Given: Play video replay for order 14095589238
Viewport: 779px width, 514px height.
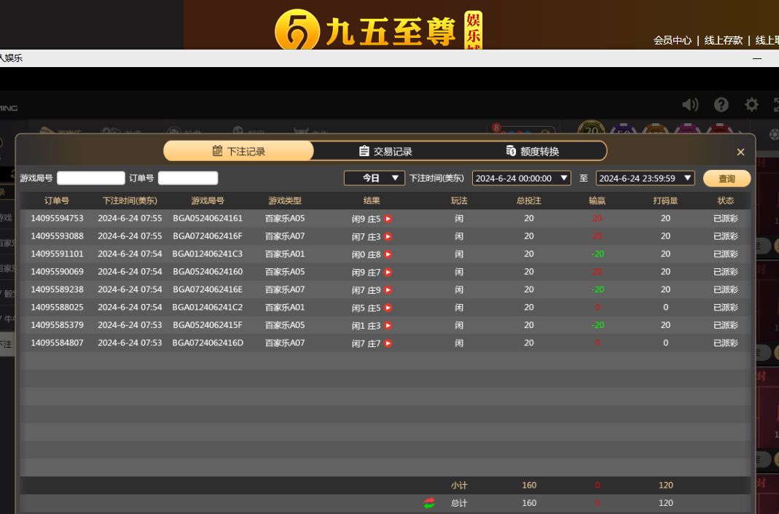Looking at the screenshot, I should [x=388, y=290].
